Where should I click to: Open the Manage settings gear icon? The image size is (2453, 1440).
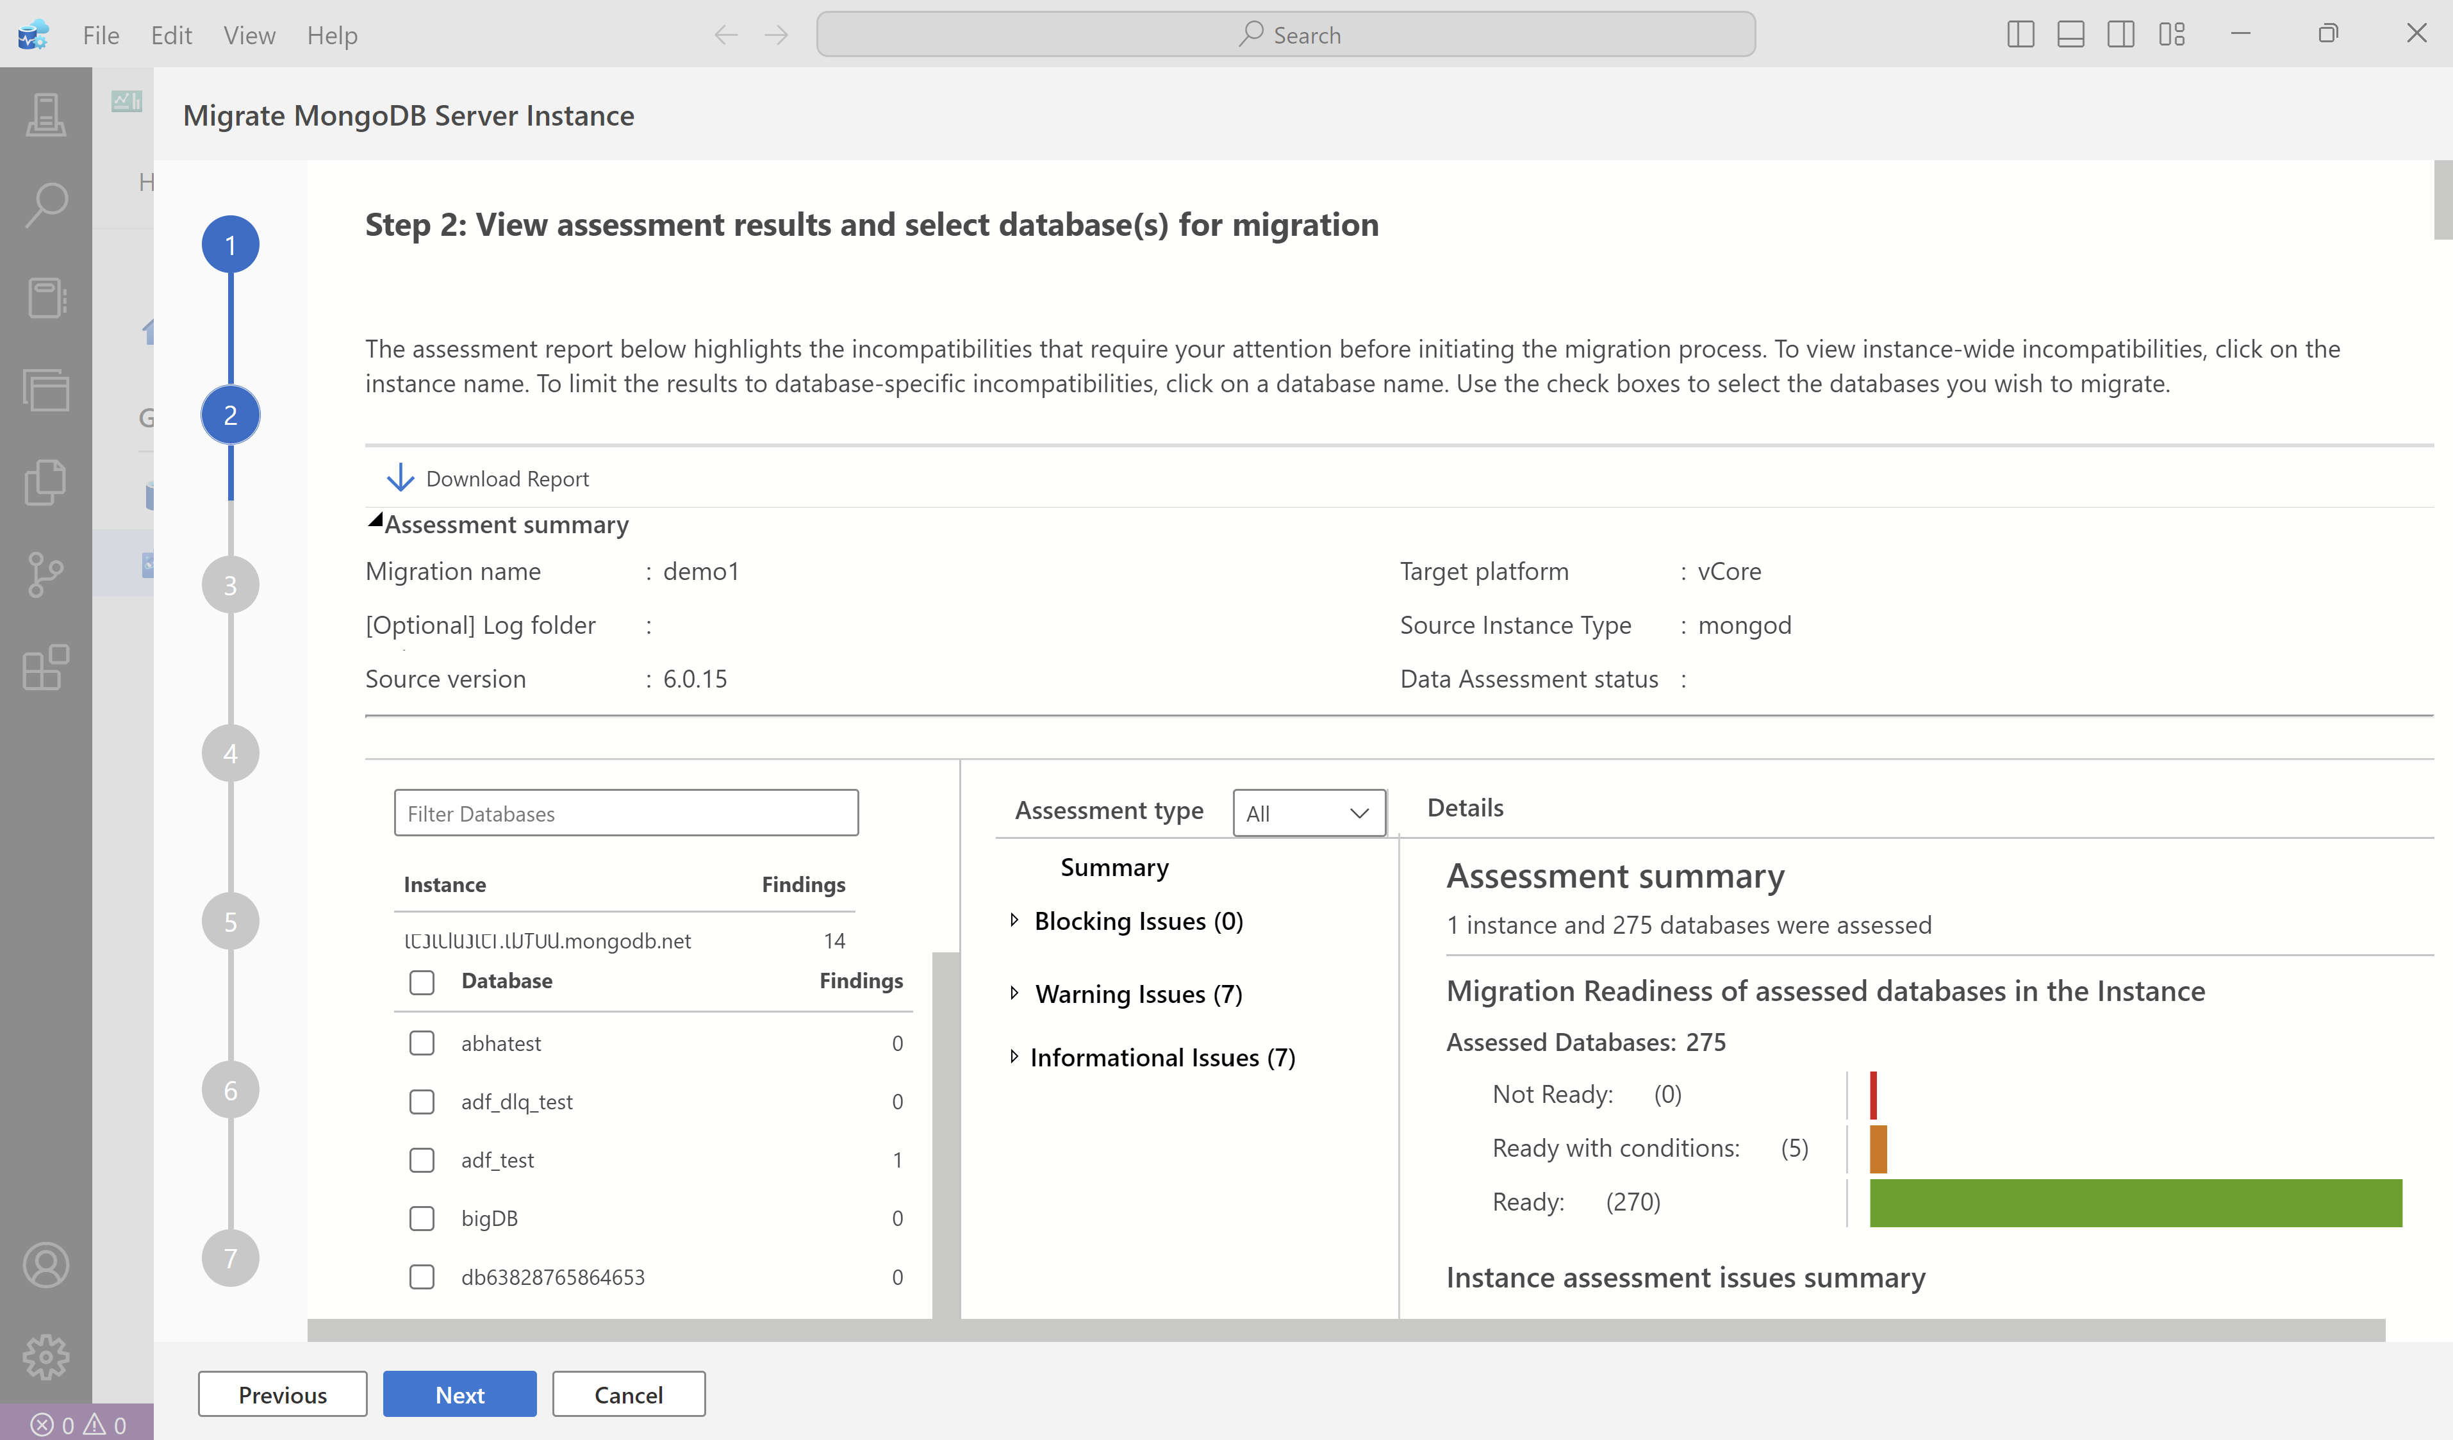click(x=45, y=1356)
